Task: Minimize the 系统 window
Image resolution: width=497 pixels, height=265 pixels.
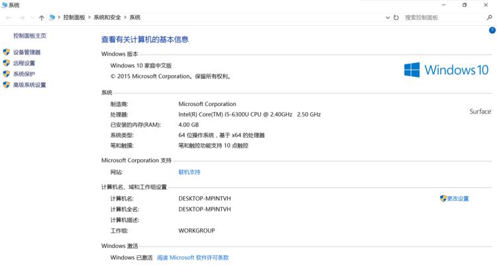Action: (x=444, y=5)
